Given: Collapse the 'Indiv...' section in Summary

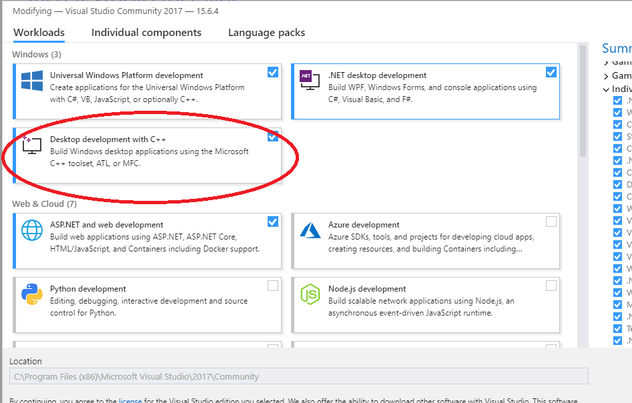Looking at the screenshot, I should click(x=606, y=89).
